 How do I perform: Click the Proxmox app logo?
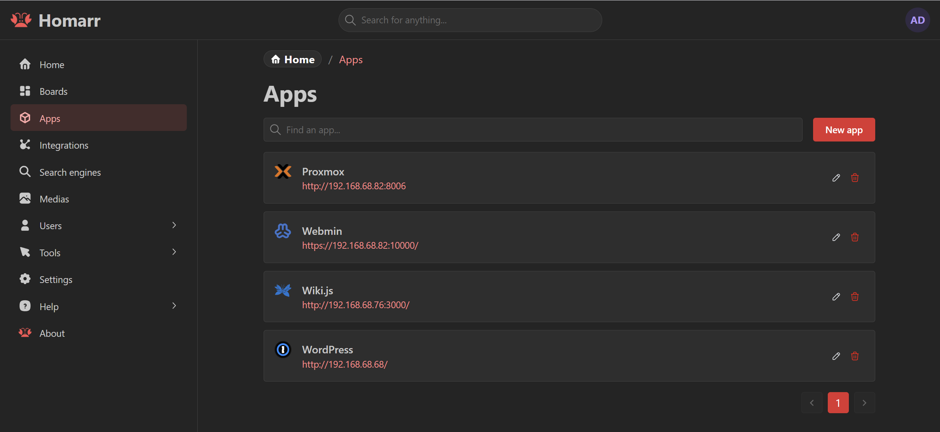283,172
